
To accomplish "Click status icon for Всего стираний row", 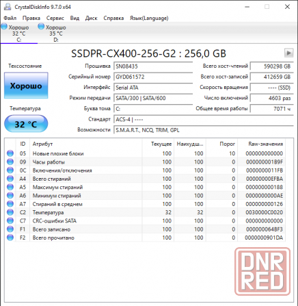I will pos(10,179).
